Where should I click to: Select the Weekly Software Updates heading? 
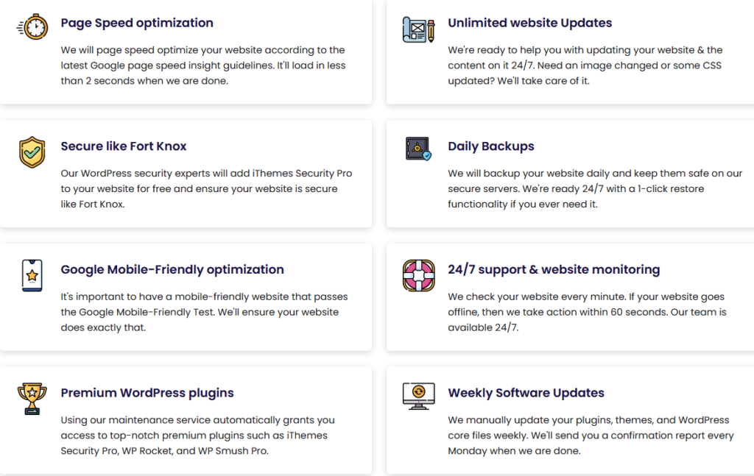(526, 393)
